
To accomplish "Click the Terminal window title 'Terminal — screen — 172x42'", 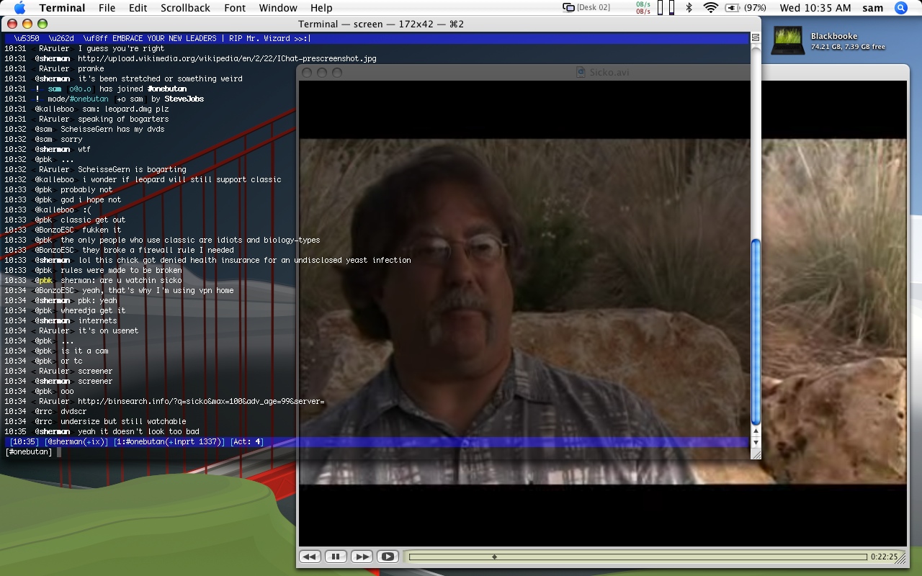I will (x=380, y=24).
